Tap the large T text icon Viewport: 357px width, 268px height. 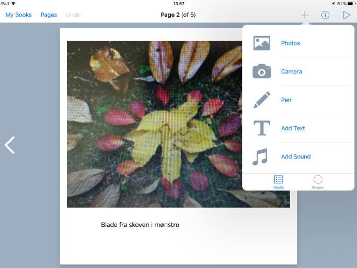(262, 128)
